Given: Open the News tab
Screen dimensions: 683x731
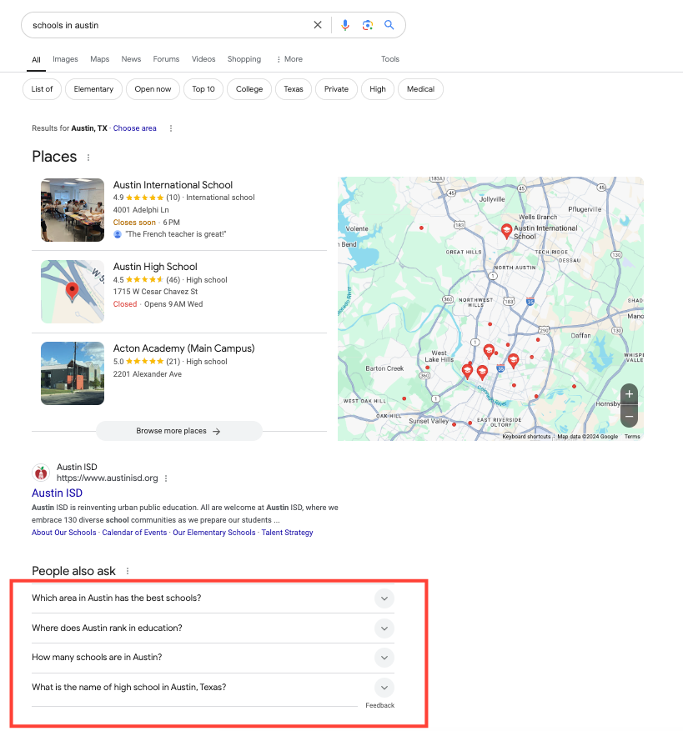Looking at the screenshot, I should [x=131, y=59].
